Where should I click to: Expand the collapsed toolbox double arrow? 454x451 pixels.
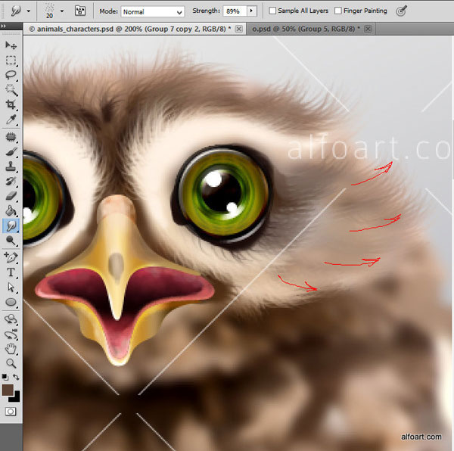[x=3, y=26]
